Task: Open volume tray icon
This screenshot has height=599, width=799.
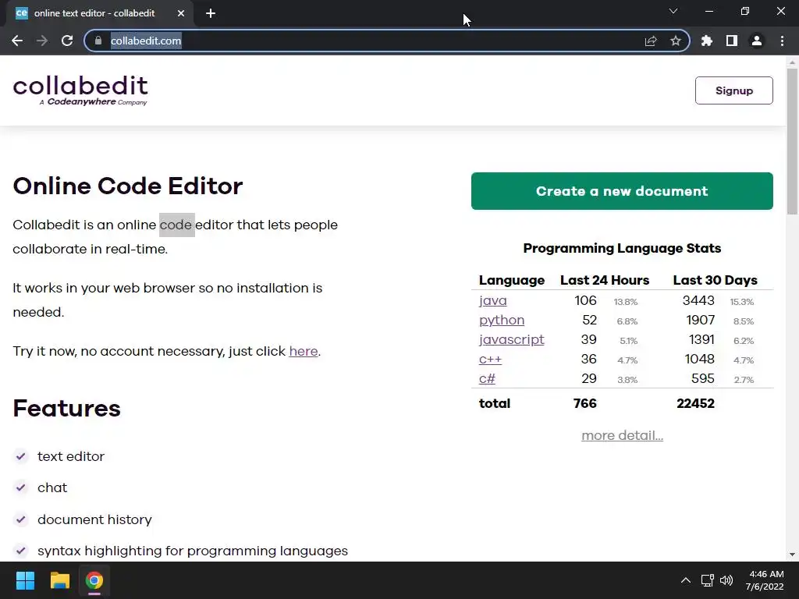Action: pos(726,580)
